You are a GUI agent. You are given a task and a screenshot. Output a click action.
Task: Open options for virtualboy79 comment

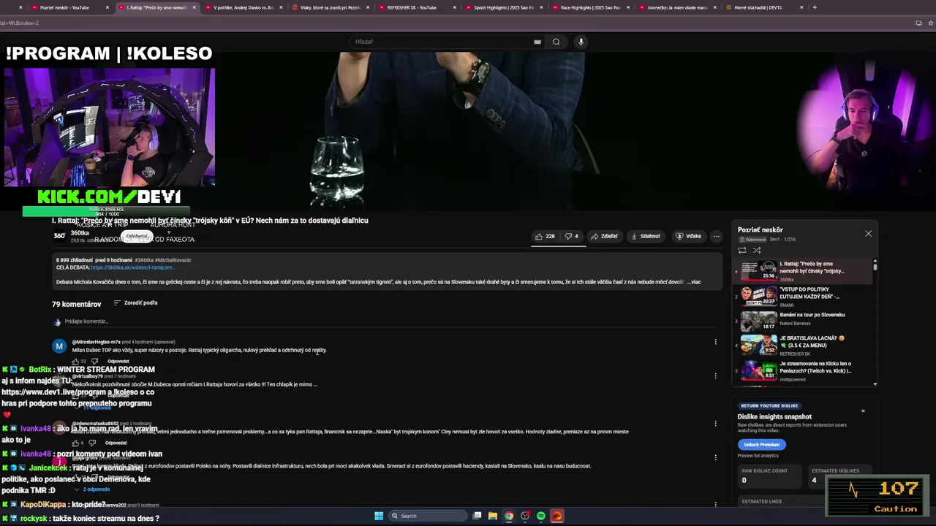coord(715,376)
